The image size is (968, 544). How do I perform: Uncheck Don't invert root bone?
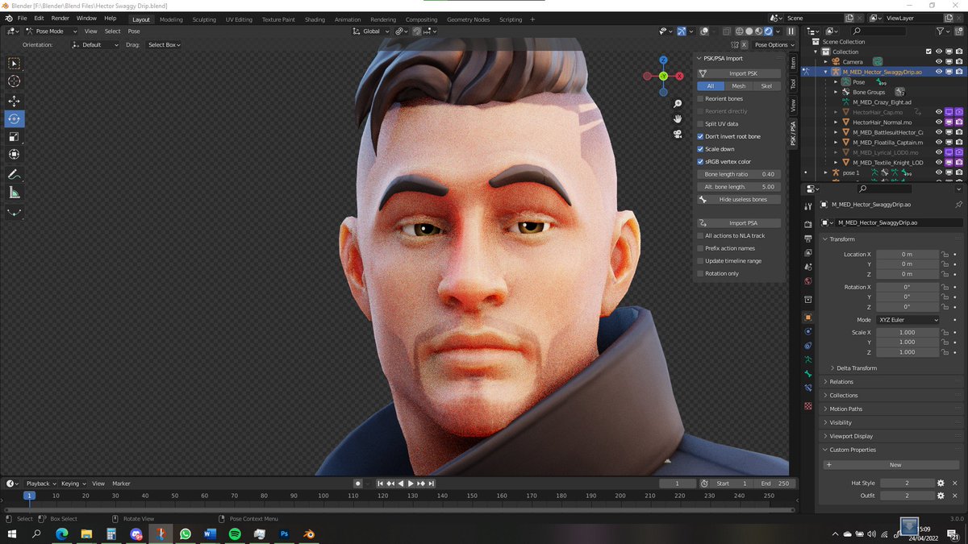click(700, 136)
